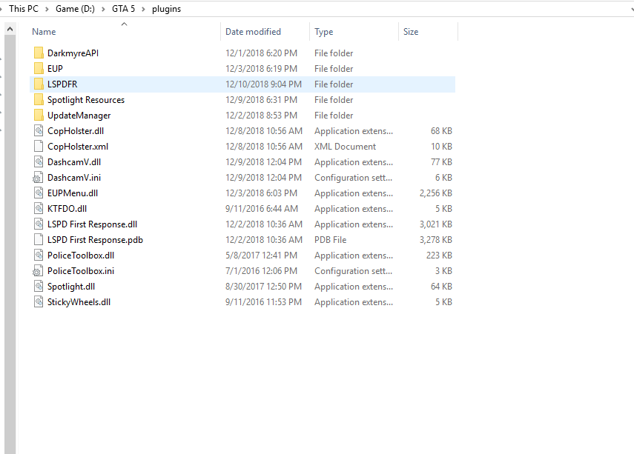Click the DashcamV.ini settings file icon

[38, 178]
